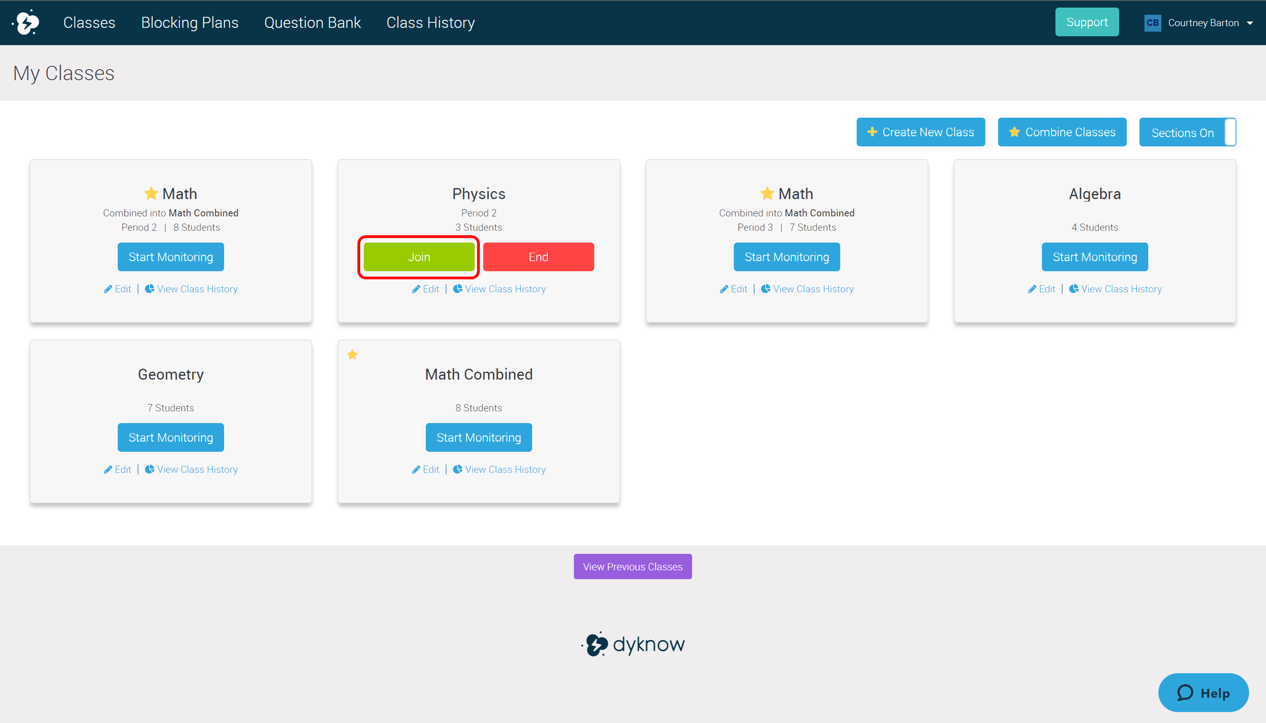Start Monitoring the Algebra class
The image size is (1266, 723).
[x=1094, y=257]
